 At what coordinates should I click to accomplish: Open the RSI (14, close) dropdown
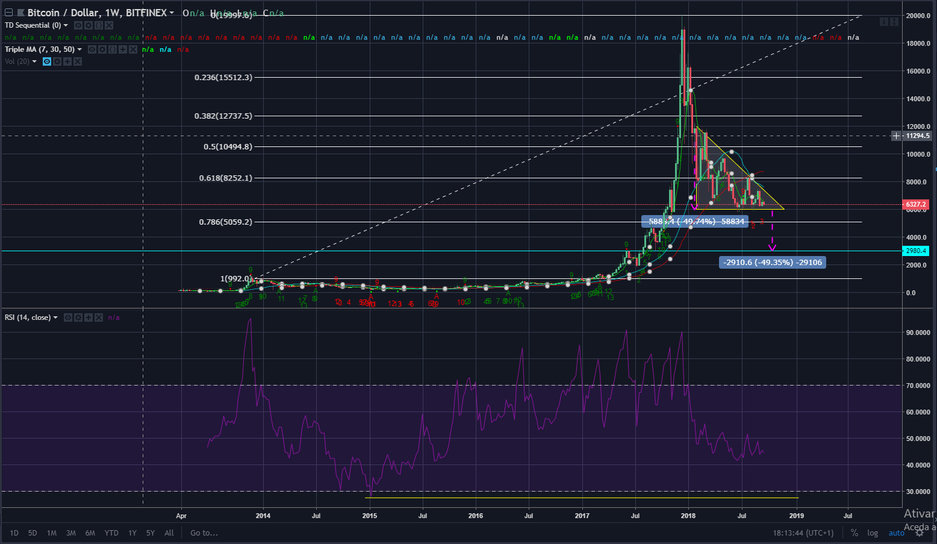pyautogui.click(x=55, y=317)
